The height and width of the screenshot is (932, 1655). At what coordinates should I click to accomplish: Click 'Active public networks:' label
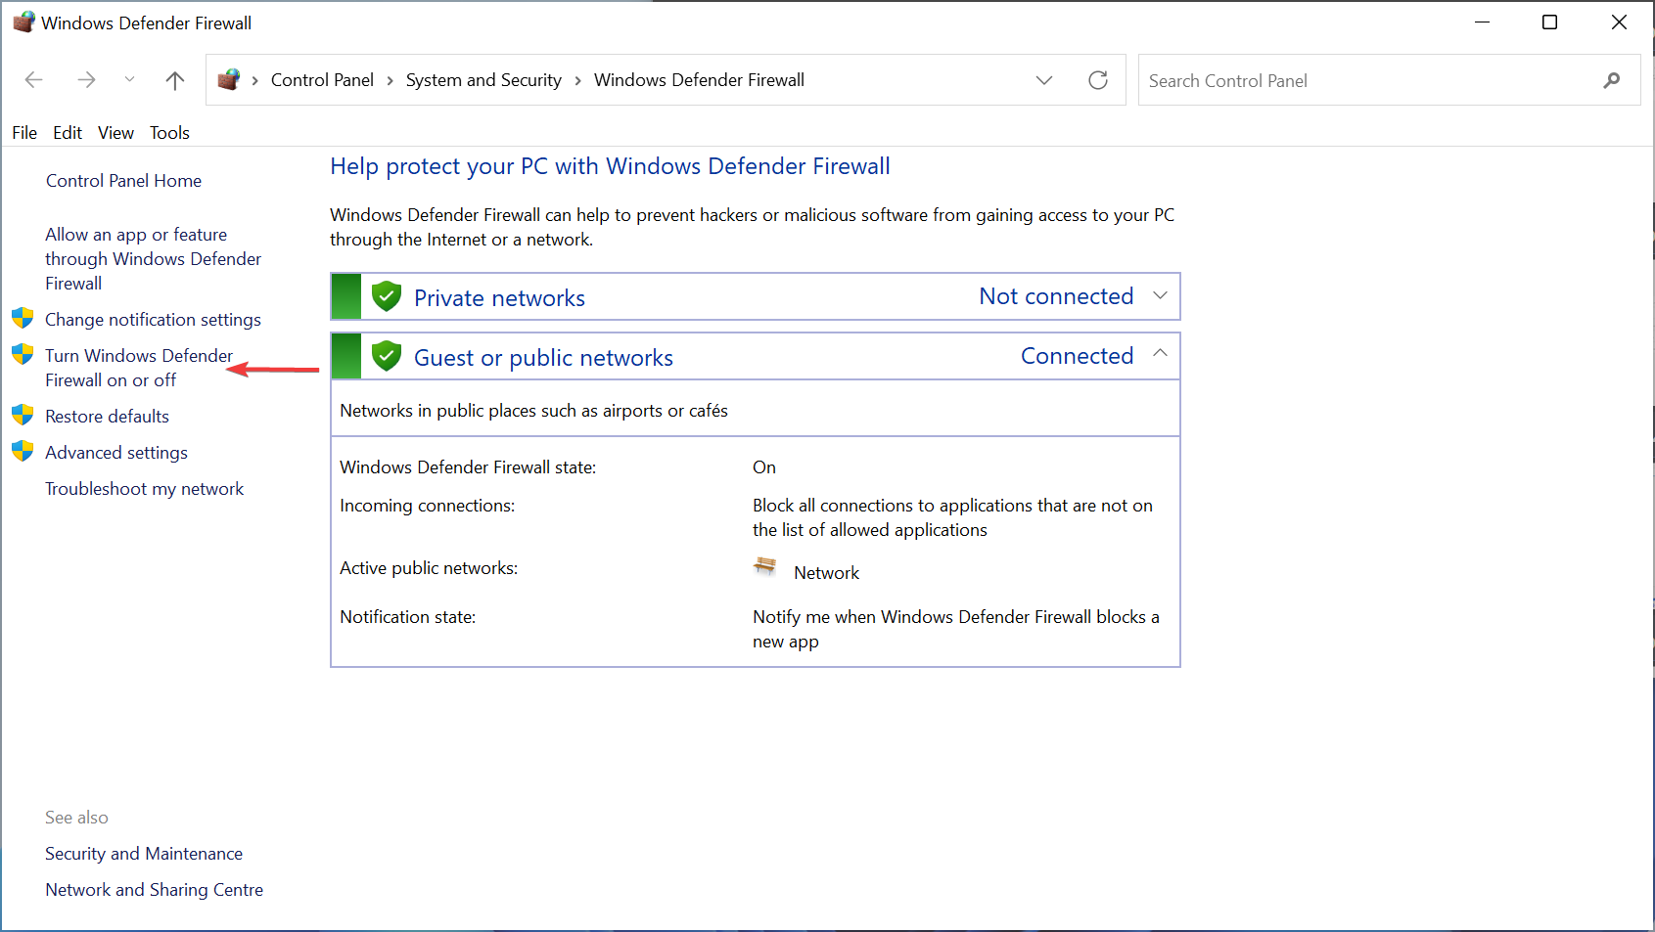429,568
